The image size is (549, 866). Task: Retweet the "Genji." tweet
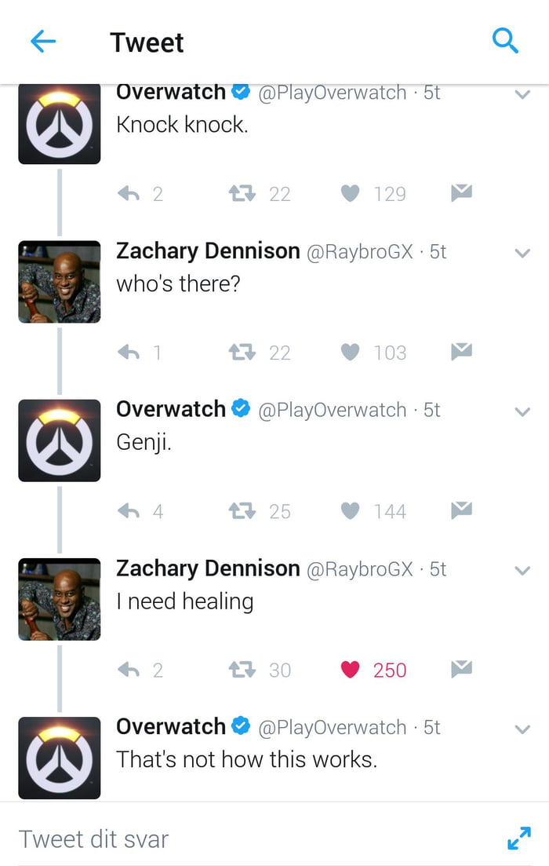pyautogui.click(x=242, y=511)
